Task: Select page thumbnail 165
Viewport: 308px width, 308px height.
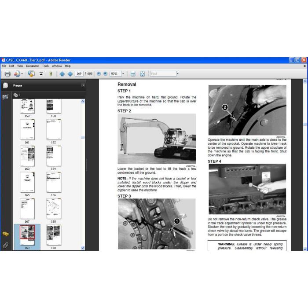Action: coord(27,182)
